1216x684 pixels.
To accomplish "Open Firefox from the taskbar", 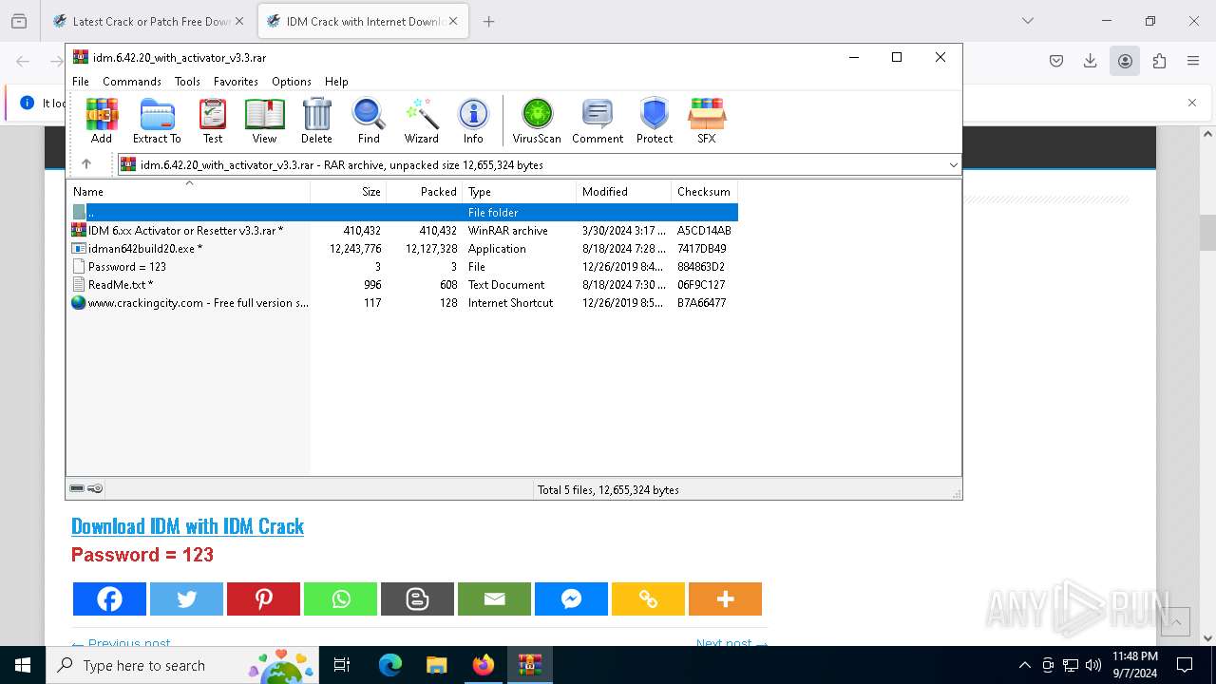I will point(484,665).
